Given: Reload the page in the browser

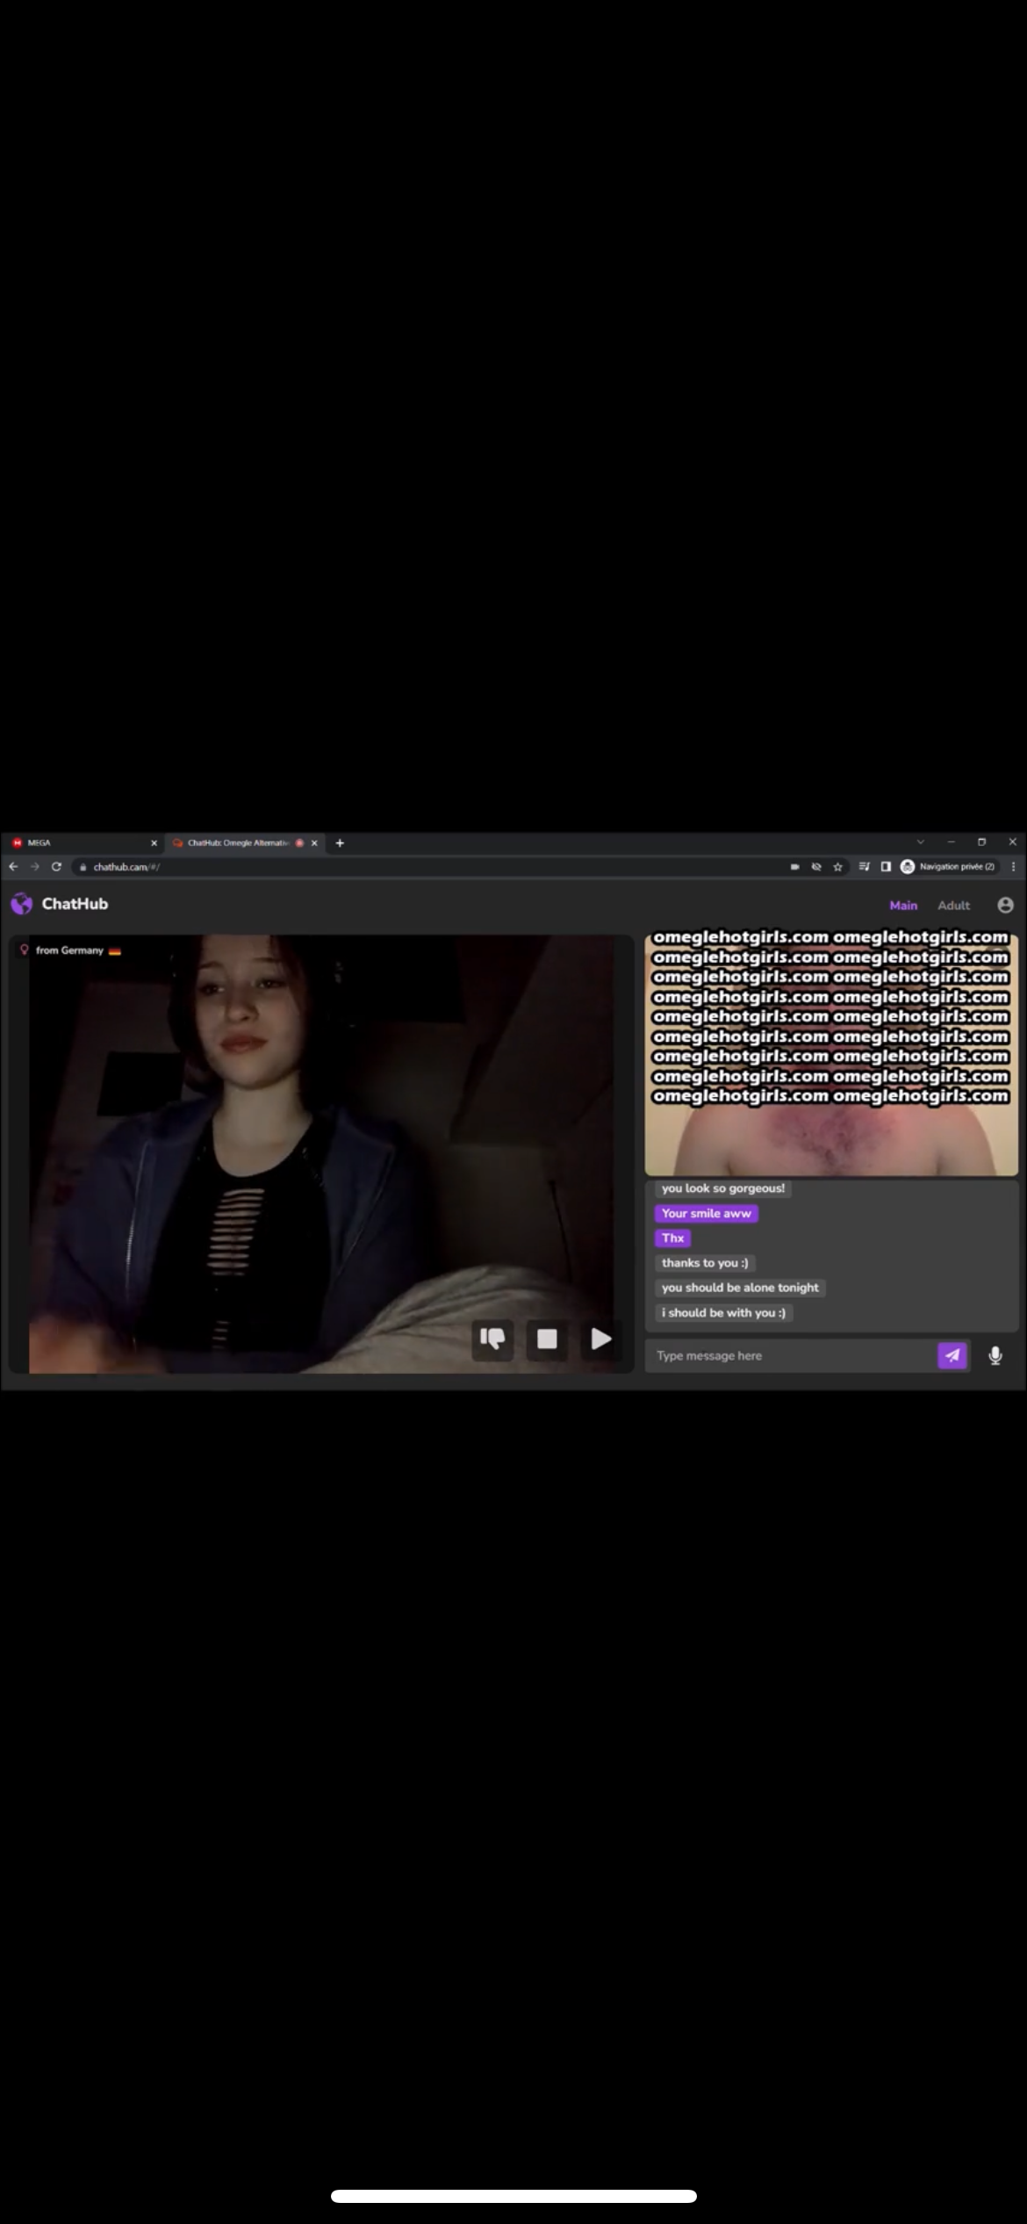Looking at the screenshot, I should point(56,867).
